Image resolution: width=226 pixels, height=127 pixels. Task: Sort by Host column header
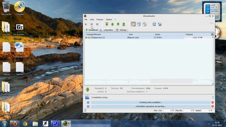(140, 35)
